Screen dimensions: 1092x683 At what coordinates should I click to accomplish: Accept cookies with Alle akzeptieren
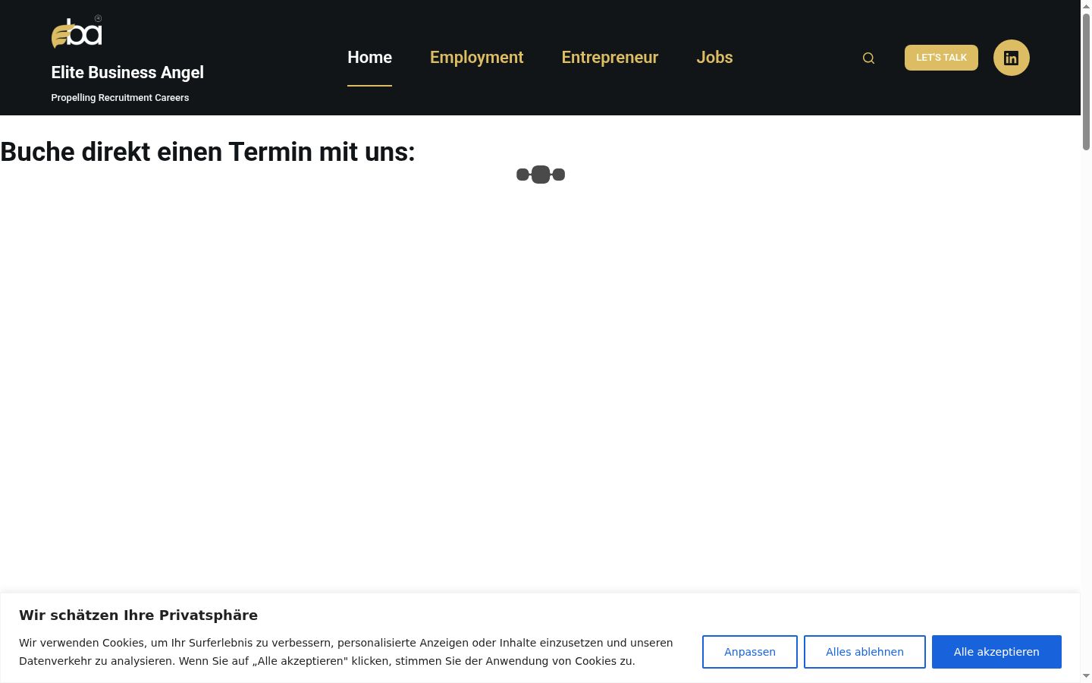996,652
